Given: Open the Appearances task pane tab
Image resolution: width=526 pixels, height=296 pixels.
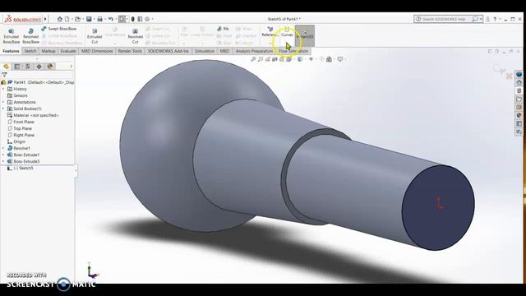Looking at the screenshot, I should [519, 115].
